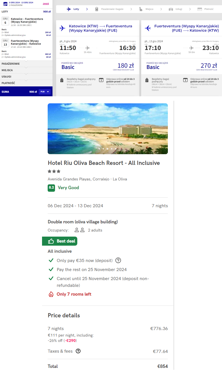Click the thumbs-up icon on the Best deal badge
The height and width of the screenshot is (371, 222).
tap(51, 241)
